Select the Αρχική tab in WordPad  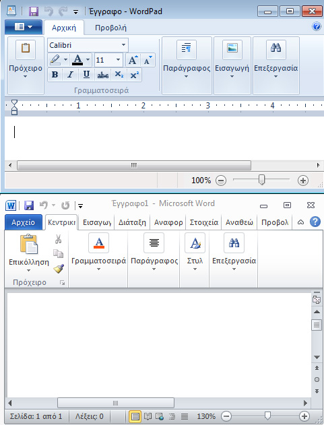coord(64,28)
